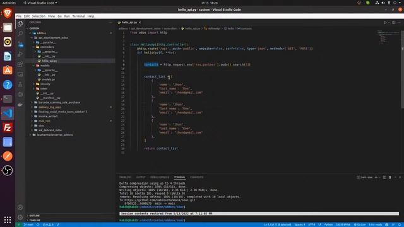This screenshot has height=227, width=404.
Task: Select the hello_api.py editor tab
Action: pyautogui.click(x=129, y=23)
